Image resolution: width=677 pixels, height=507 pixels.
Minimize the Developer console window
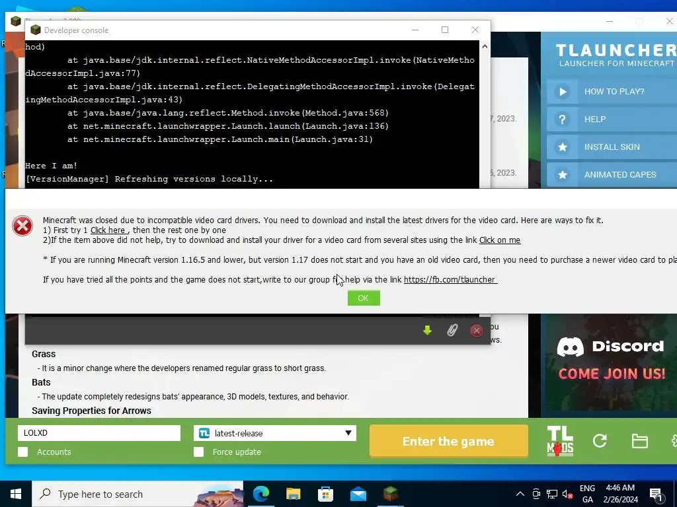[415, 30]
